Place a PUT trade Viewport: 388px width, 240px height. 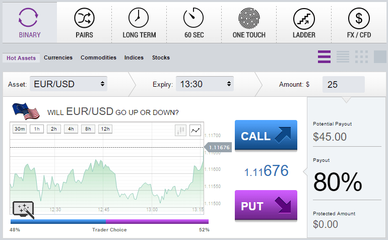266,205
